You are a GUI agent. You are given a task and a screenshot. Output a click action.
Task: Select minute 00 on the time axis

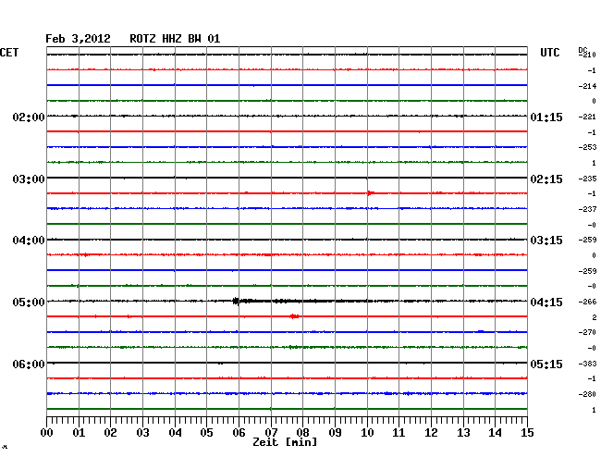click(x=47, y=433)
